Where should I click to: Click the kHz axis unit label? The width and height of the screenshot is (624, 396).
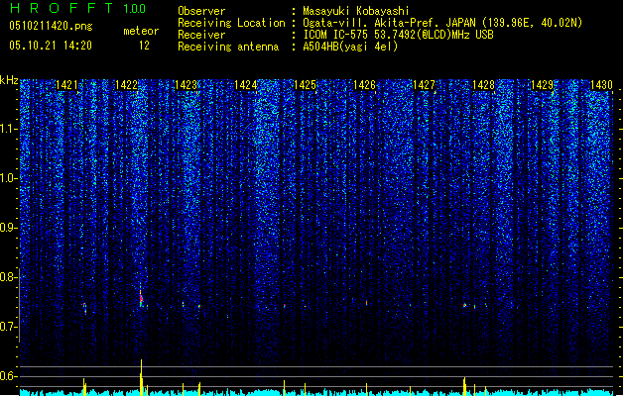coord(9,80)
